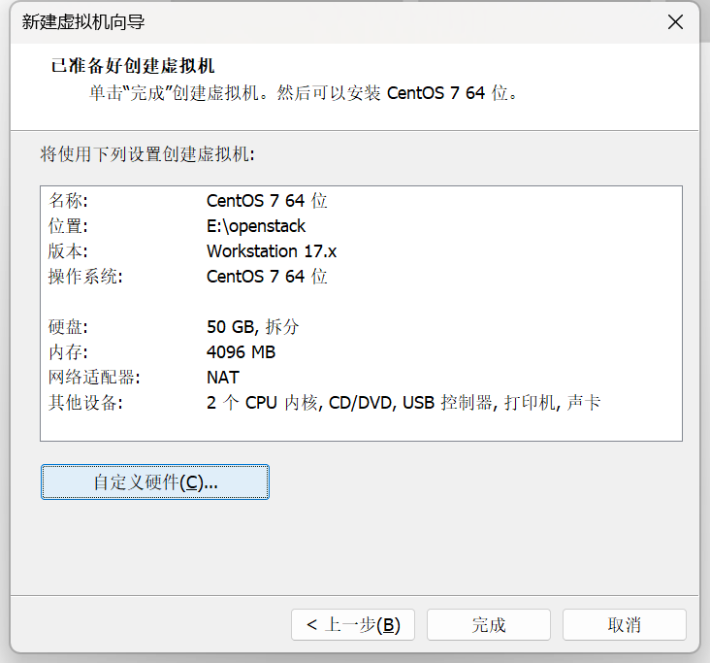Click the version value Workstation 17.x
Image resolution: width=710 pixels, height=663 pixels.
point(272,251)
